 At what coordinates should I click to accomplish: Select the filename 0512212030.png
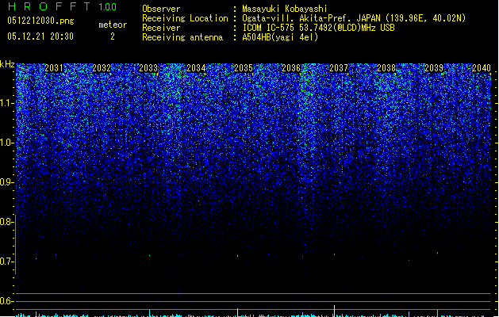[x=40, y=21]
